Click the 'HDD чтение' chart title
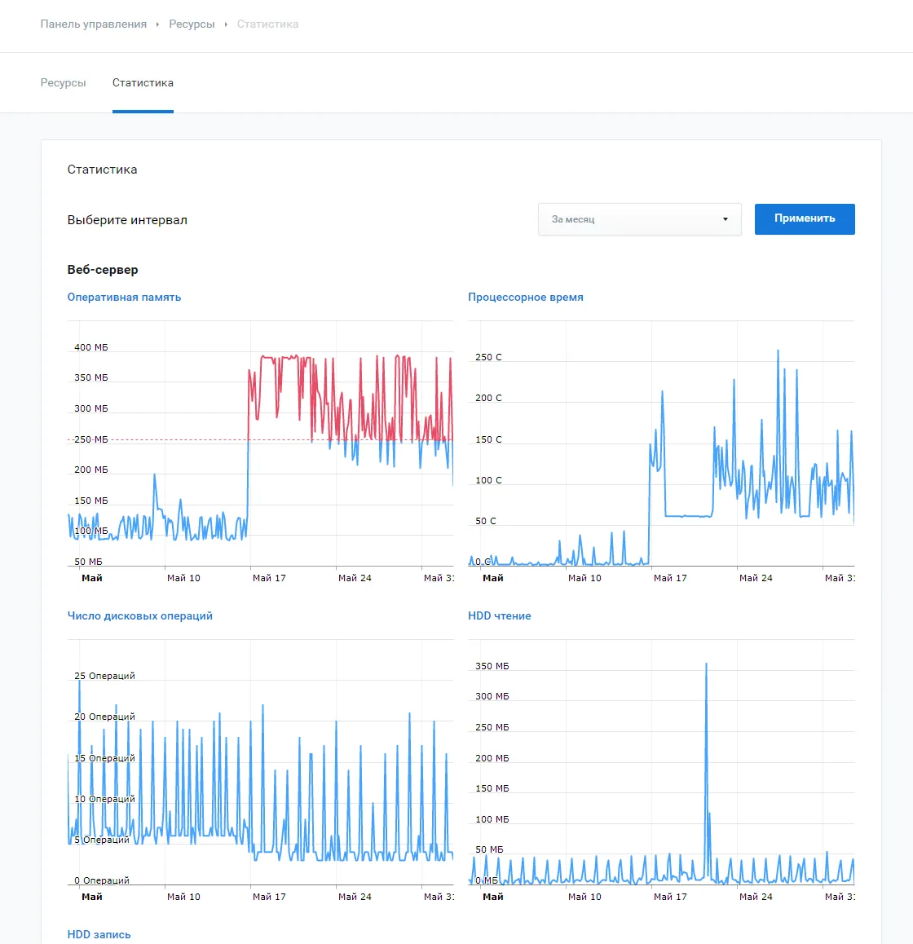Image resolution: width=913 pixels, height=944 pixels. pyautogui.click(x=500, y=616)
